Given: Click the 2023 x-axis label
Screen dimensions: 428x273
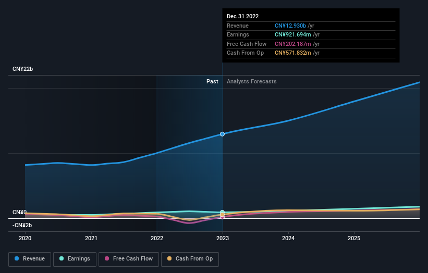Looking at the screenshot, I should coord(223,238).
